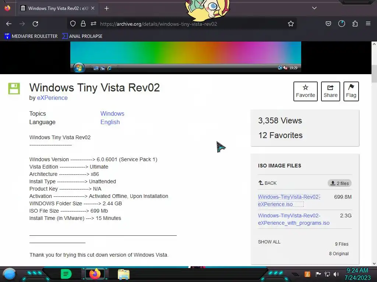Open site permissions icon in address bar

click(94, 24)
